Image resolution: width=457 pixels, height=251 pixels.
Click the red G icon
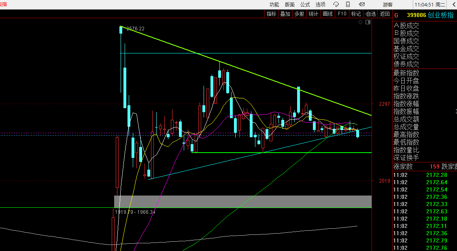(x=396, y=15)
